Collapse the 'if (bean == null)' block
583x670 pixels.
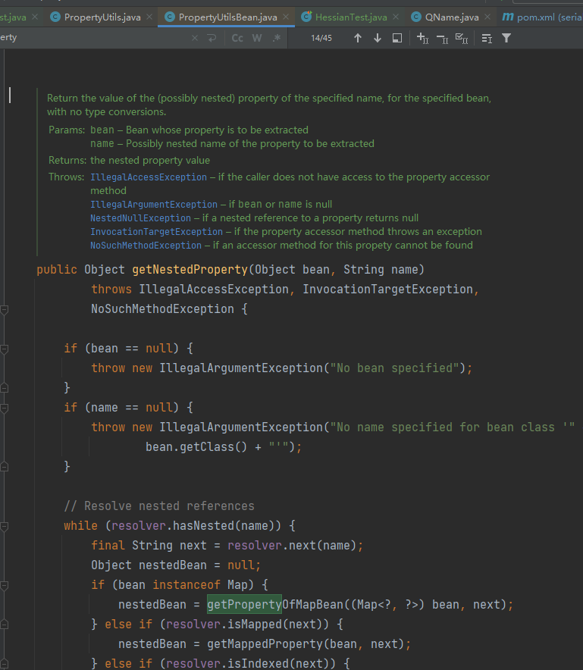coord(5,349)
